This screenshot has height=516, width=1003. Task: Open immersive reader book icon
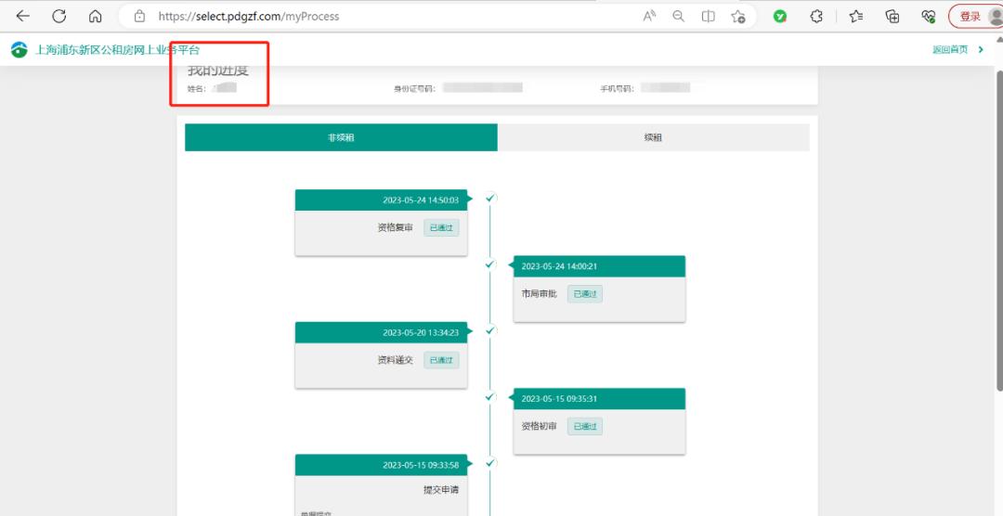coord(708,17)
